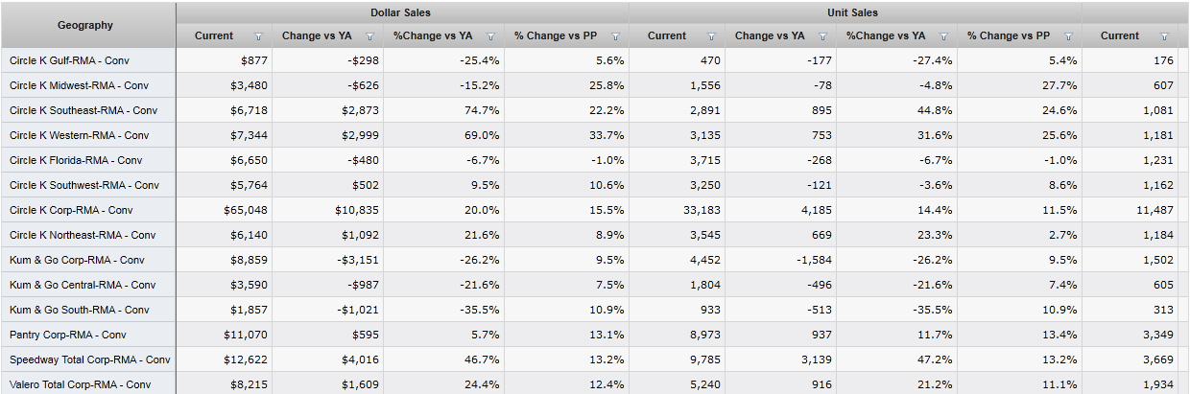
Task: Open filter for Dollar Sales %Change vs YA
Action: click(490, 36)
